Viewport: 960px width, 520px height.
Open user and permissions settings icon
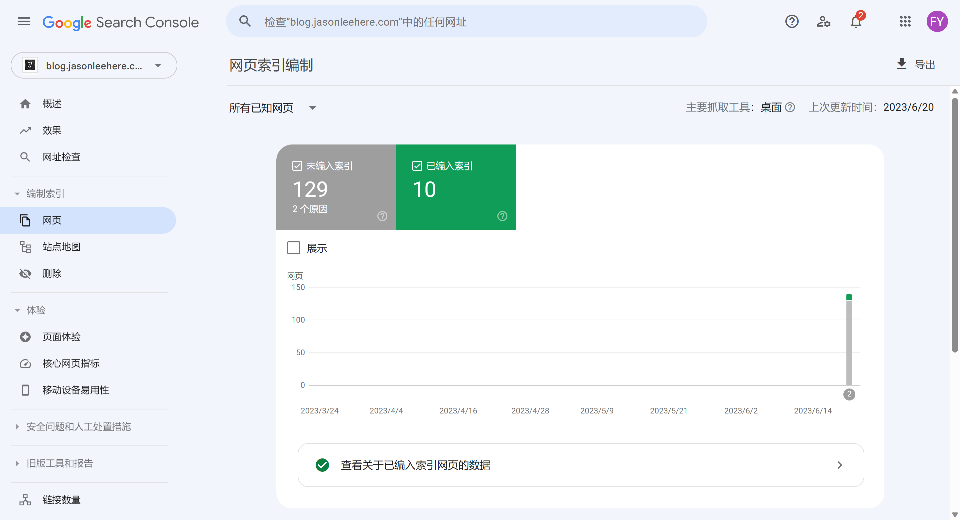(824, 22)
